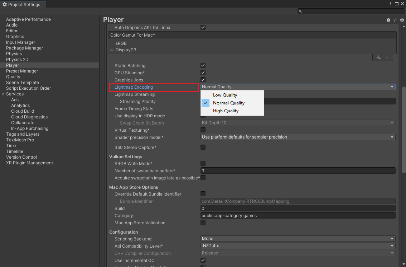Viewport: 406px width, 267px height.
Task: Add a color gamut with plus button
Action: click(378, 57)
